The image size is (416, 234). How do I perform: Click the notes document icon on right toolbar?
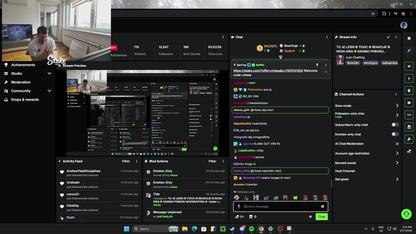point(409,91)
